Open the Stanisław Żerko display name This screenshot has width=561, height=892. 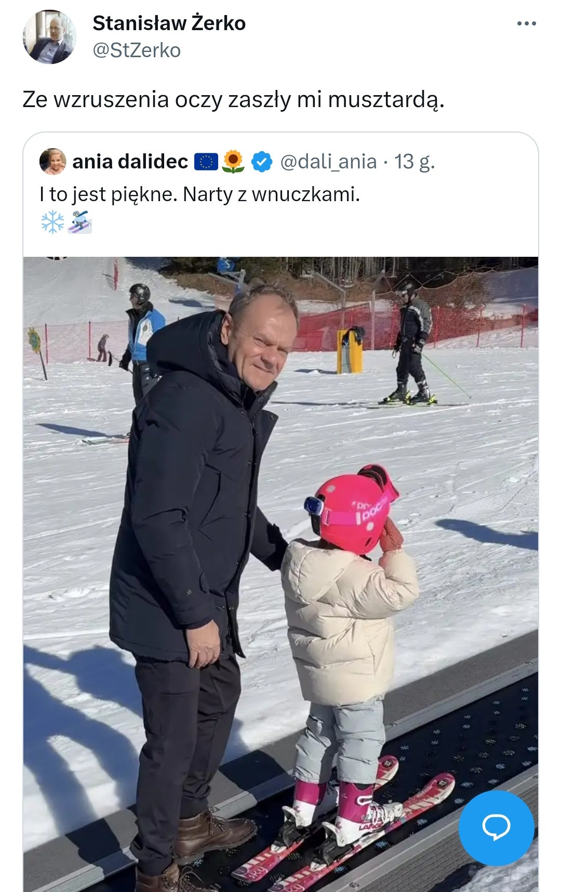(x=169, y=23)
